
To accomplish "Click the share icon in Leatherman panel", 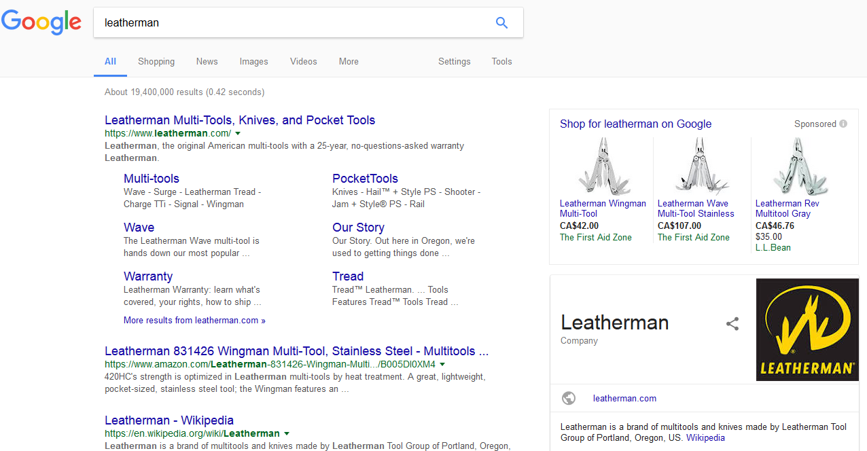I will point(732,324).
